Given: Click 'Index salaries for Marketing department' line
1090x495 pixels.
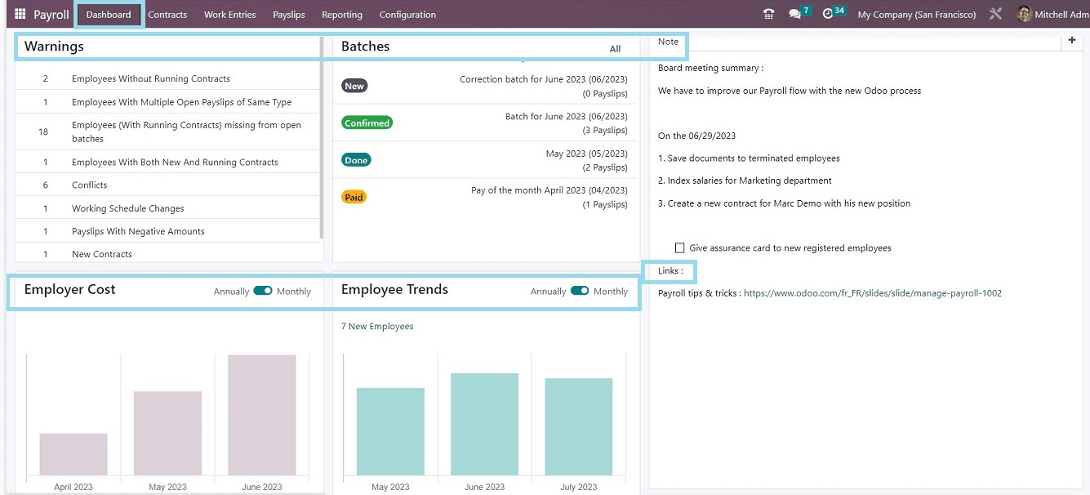Looking at the screenshot, I should pos(745,181).
